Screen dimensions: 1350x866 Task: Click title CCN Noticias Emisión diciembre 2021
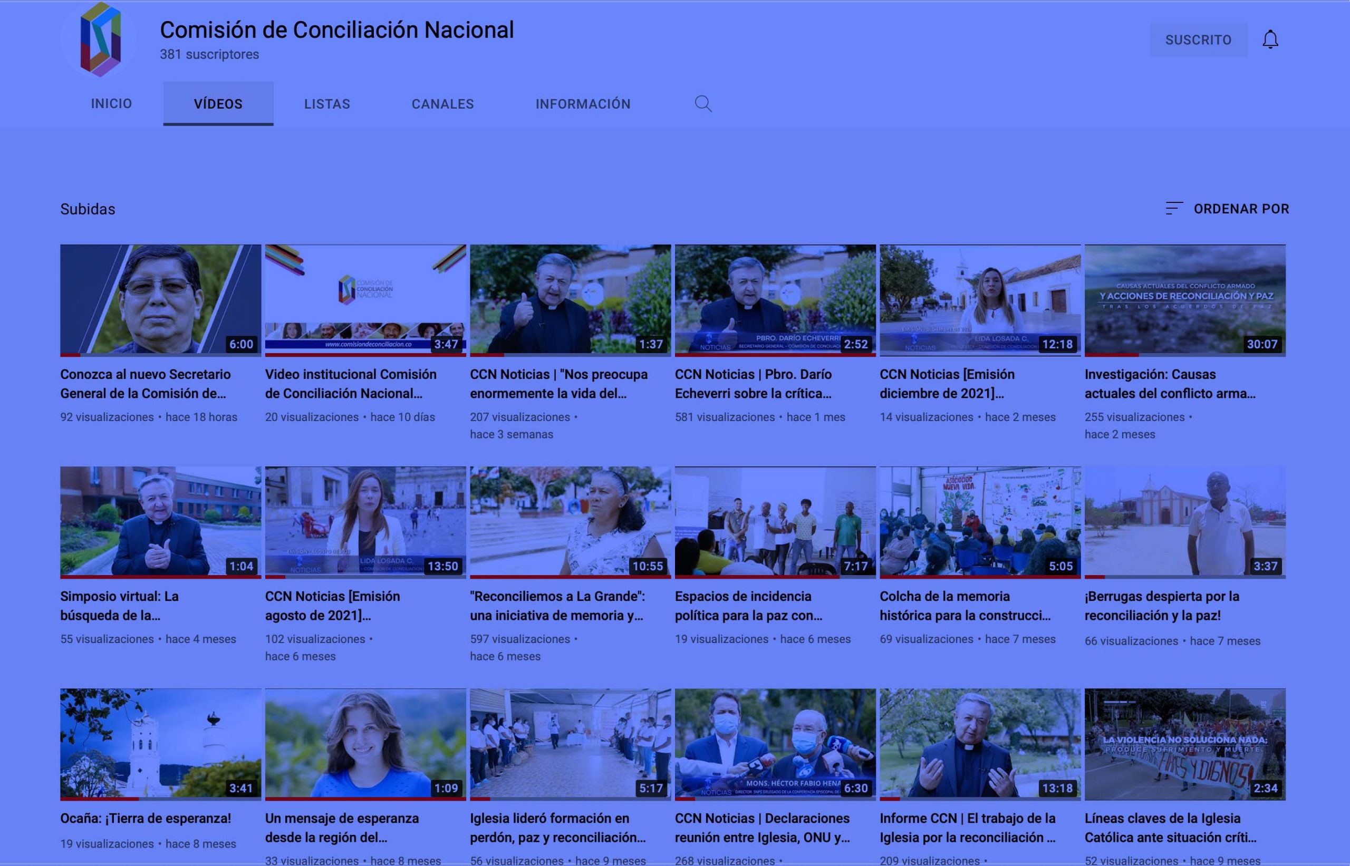pos(947,384)
